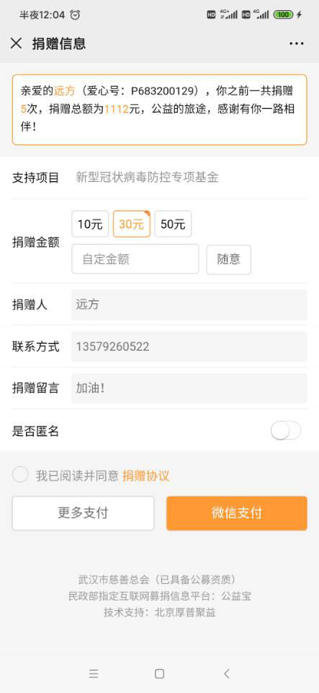
Task: Open the three-dot more options menu
Action: coord(297,43)
